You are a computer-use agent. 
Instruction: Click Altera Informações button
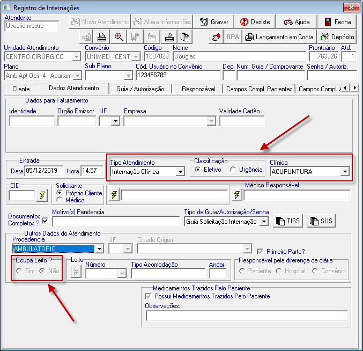click(x=162, y=22)
